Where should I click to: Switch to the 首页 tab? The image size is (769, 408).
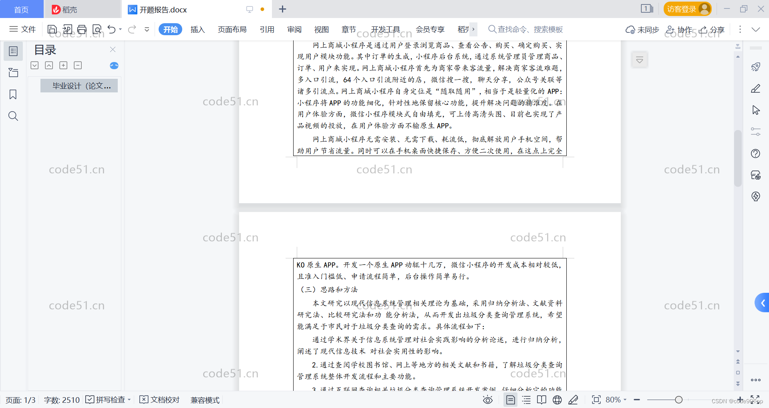21,10
